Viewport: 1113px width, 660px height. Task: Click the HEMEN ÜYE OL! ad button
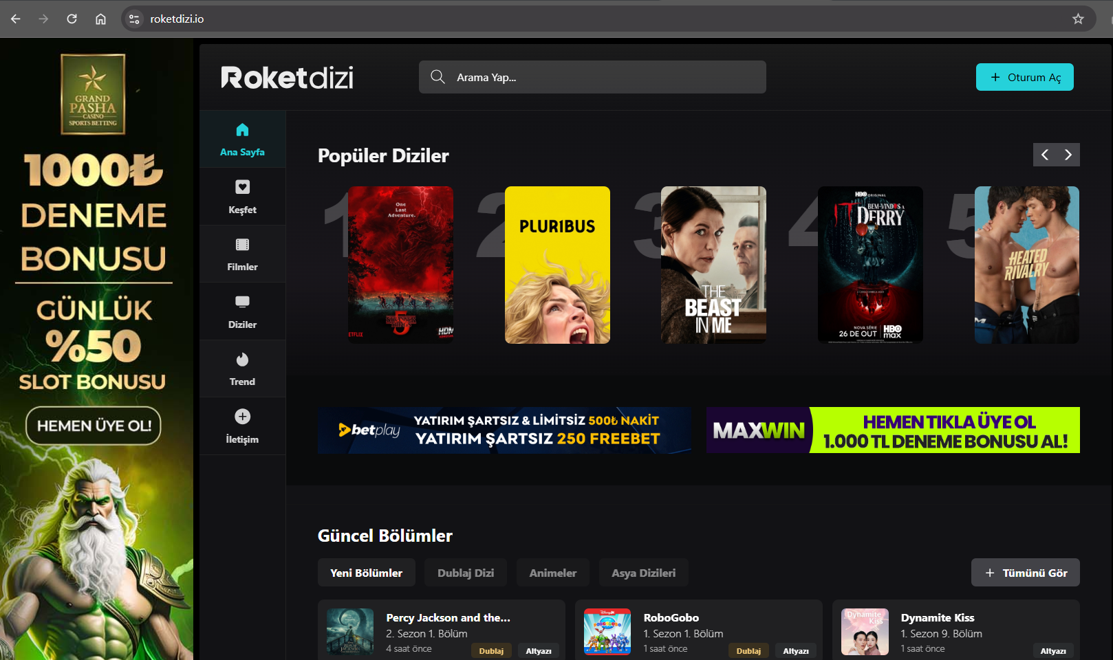click(94, 426)
